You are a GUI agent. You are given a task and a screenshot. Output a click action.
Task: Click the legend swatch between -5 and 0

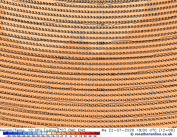click(64, 133)
